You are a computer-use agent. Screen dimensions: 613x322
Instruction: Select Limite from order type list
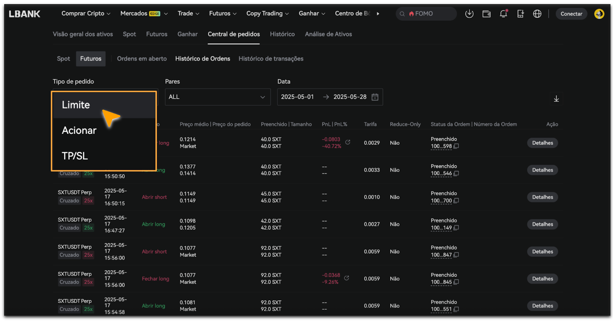pos(76,105)
